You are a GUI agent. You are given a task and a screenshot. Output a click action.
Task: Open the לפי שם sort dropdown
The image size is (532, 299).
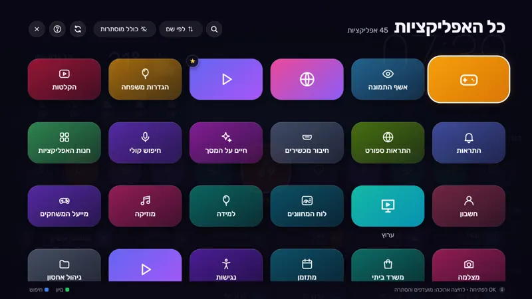tap(180, 29)
